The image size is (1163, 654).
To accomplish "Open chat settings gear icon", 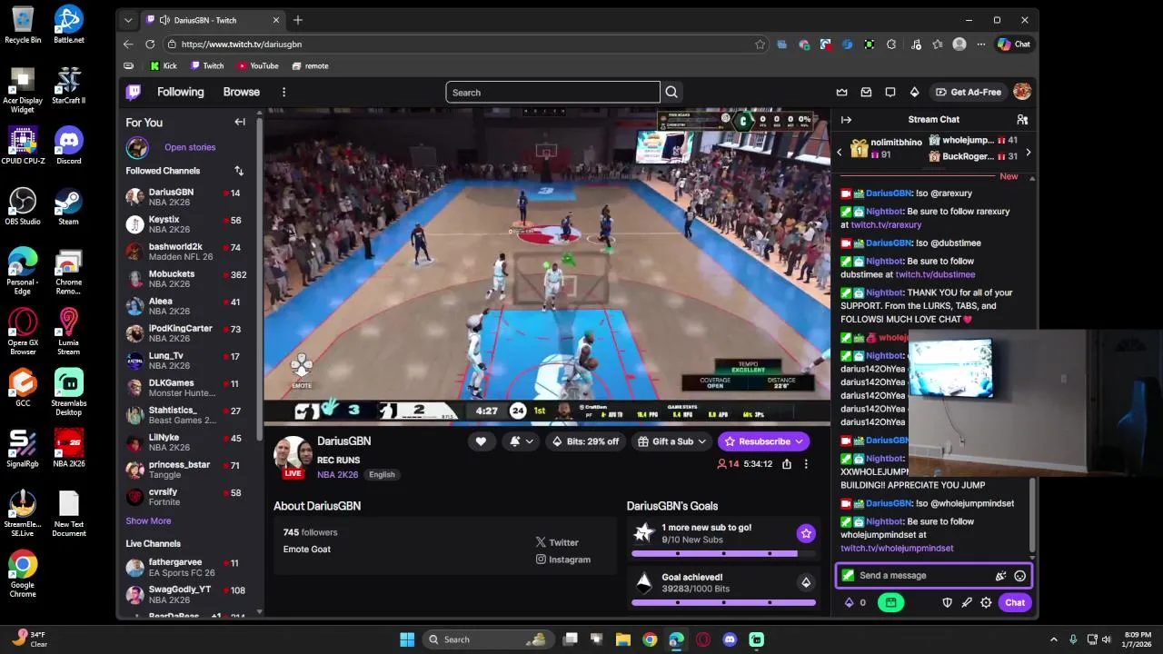I will (x=986, y=602).
